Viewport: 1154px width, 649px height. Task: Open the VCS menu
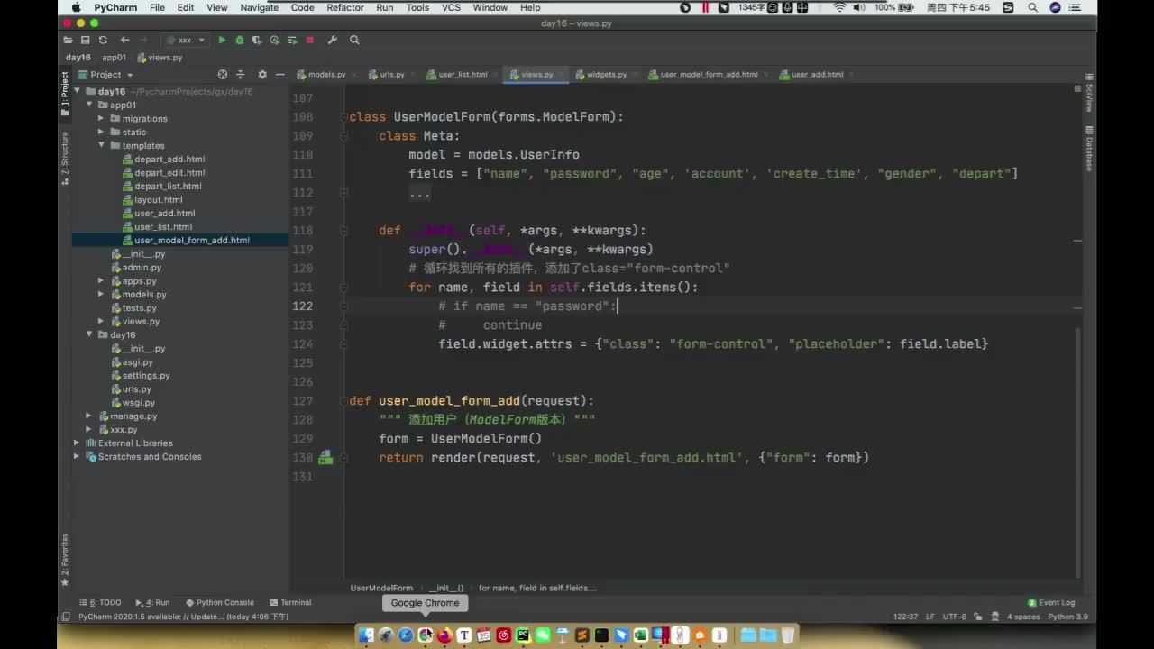[x=451, y=7]
